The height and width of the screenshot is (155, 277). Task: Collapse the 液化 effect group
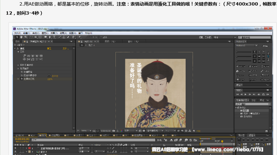click(x=15, y=49)
